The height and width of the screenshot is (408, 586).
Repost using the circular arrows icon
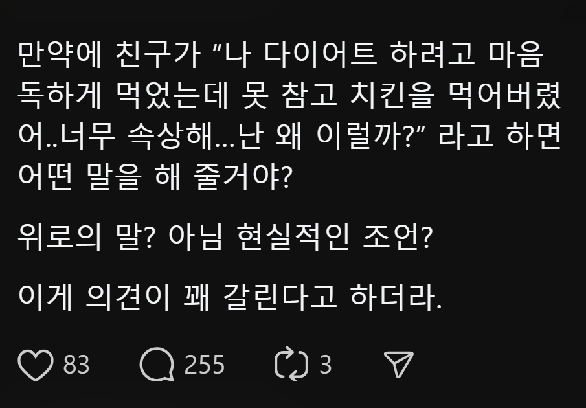point(291,364)
